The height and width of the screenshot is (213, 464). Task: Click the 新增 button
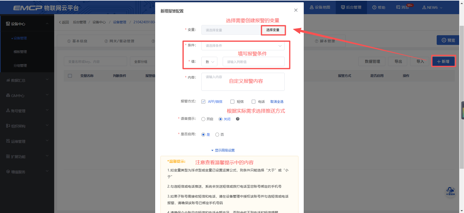(443, 61)
